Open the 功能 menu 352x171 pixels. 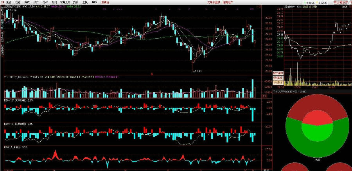(18, 2)
